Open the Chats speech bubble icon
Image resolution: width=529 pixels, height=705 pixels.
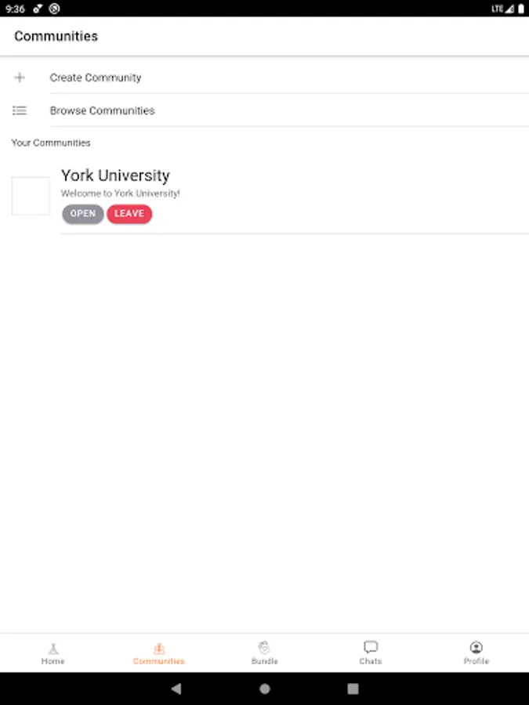[x=371, y=647]
